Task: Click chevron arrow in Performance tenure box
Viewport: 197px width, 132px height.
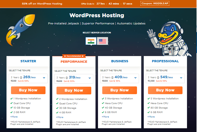Action: [x=90, y=78]
